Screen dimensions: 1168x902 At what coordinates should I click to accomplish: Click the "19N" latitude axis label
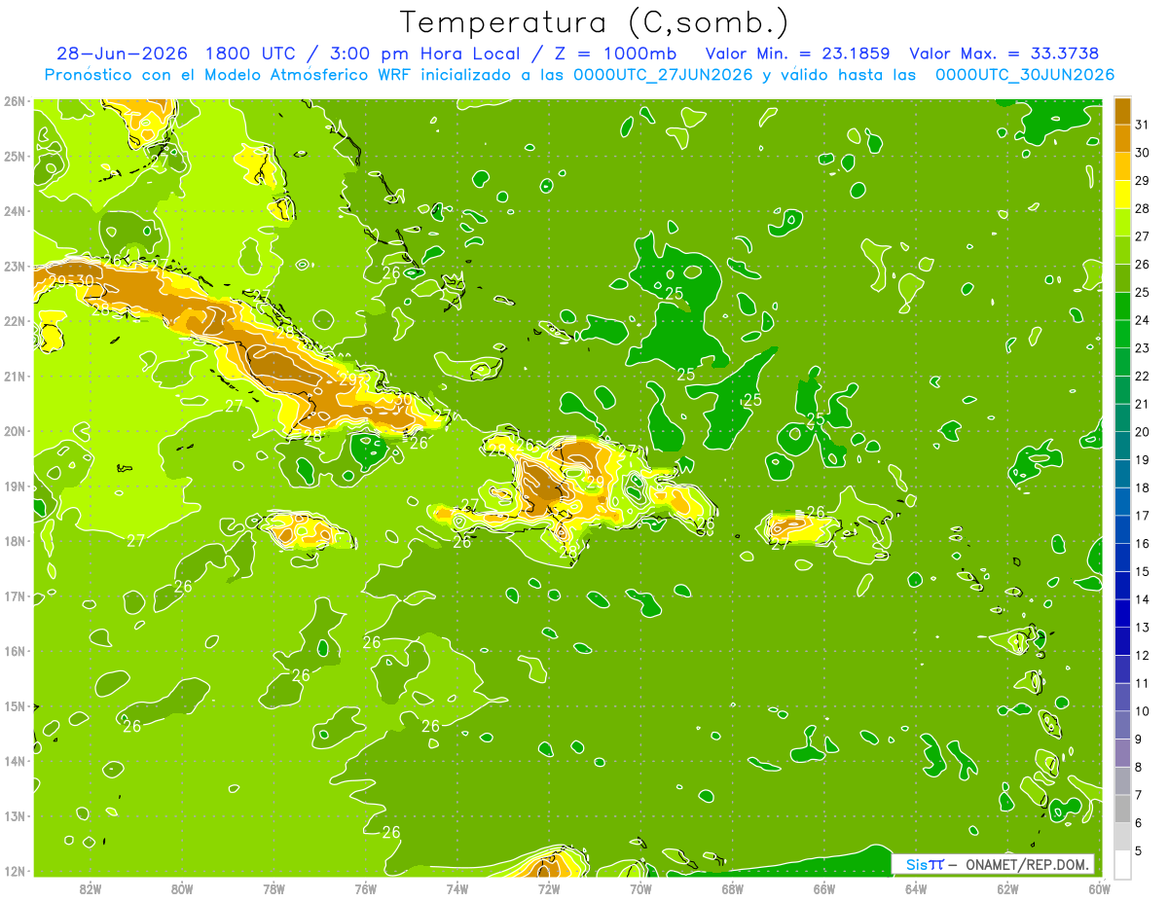(14, 486)
